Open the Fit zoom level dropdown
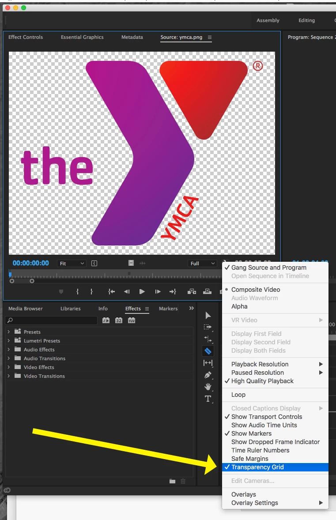 tap(72, 264)
